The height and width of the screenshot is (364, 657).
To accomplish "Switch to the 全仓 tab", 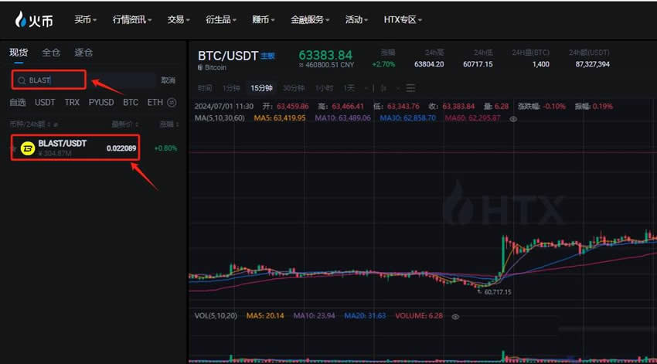I will 51,53.
